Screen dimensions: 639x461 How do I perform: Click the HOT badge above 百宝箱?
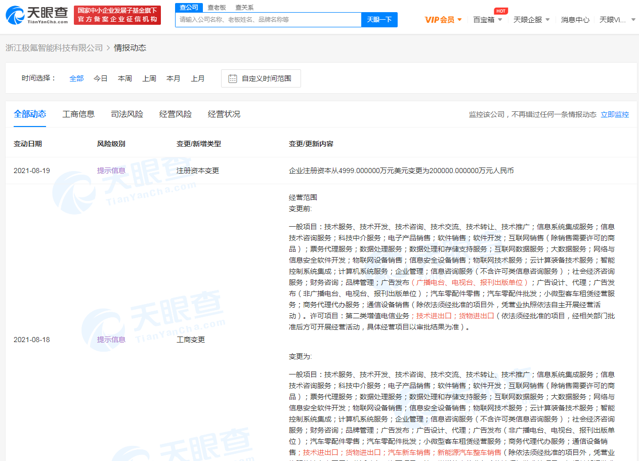[500, 11]
